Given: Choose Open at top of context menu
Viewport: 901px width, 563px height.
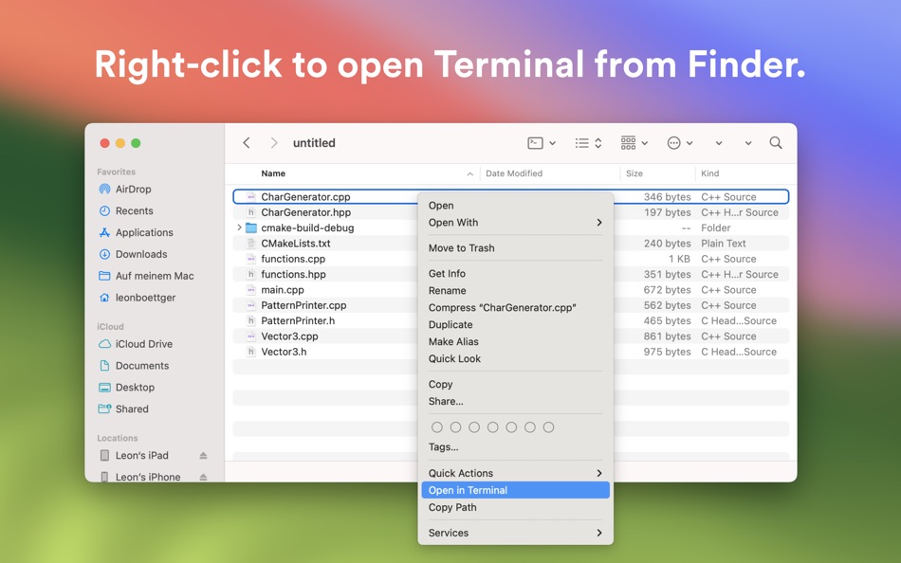Looking at the screenshot, I should pos(515,205).
